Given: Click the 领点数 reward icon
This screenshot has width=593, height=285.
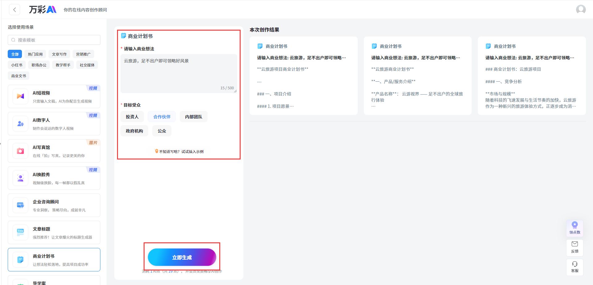Looking at the screenshot, I should click(x=575, y=225).
